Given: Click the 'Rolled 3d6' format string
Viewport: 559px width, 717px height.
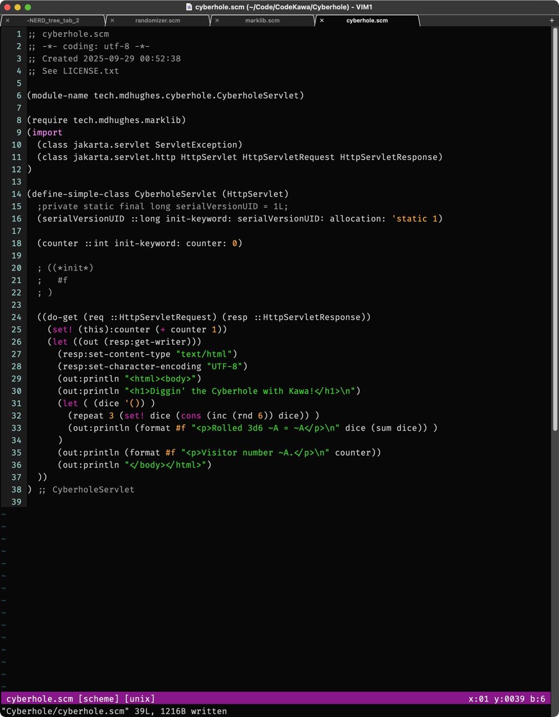Looking at the screenshot, I should [266, 428].
